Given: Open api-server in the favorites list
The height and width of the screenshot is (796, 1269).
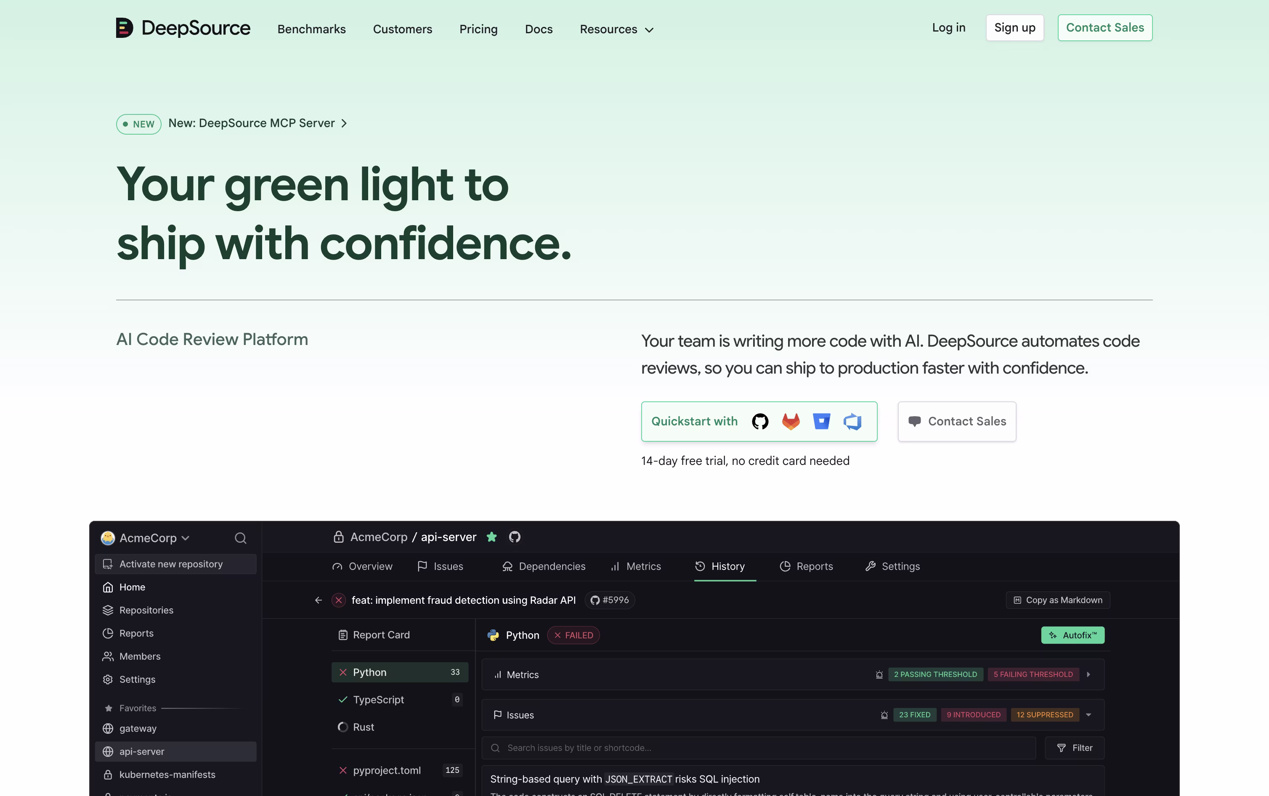Looking at the screenshot, I should [176, 752].
